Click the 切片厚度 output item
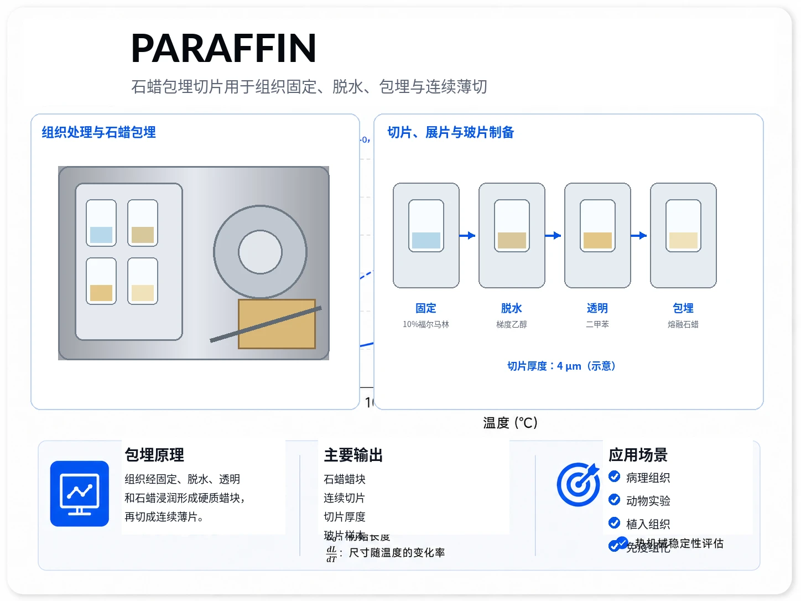Viewport: 801px width, 601px height. point(345,517)
